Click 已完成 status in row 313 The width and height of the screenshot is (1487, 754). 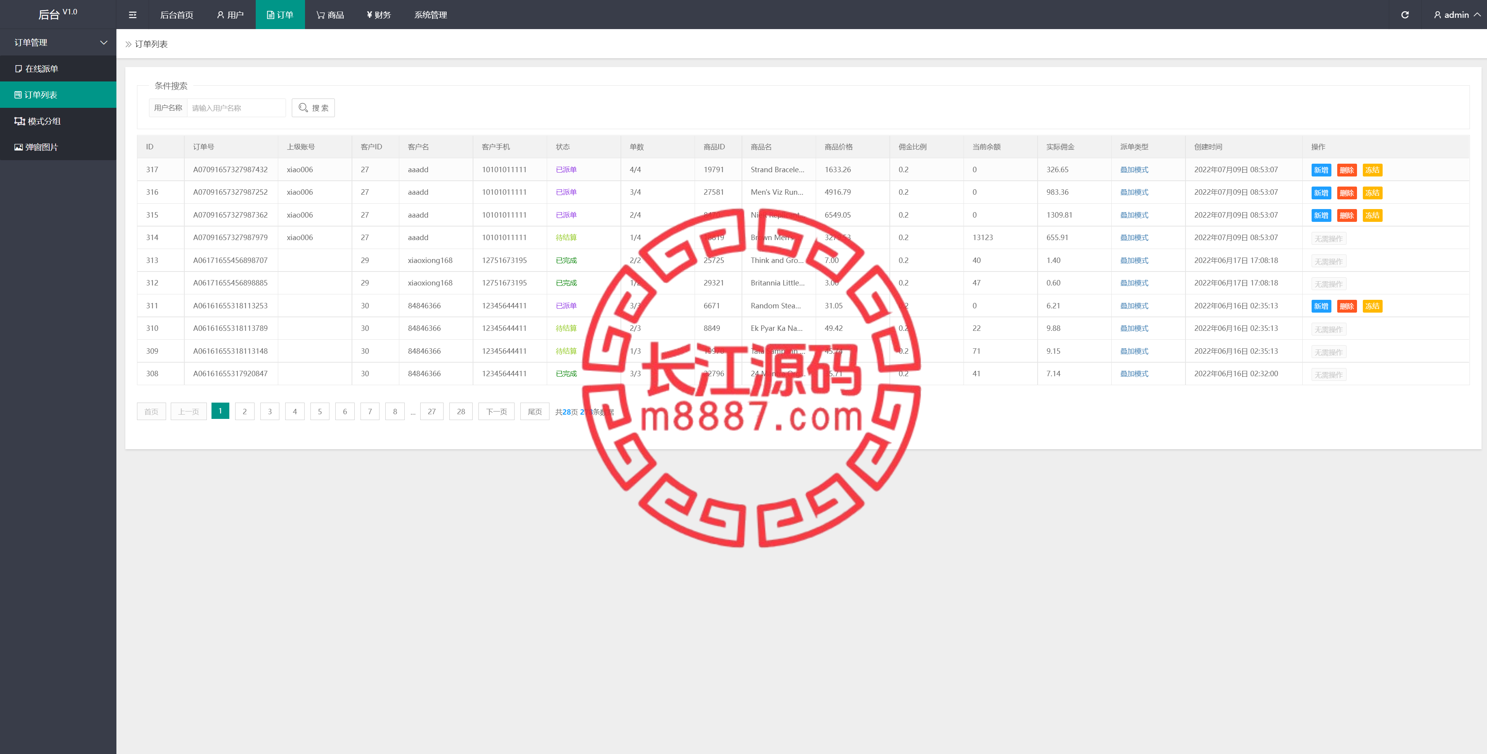(x=566, y=260)
